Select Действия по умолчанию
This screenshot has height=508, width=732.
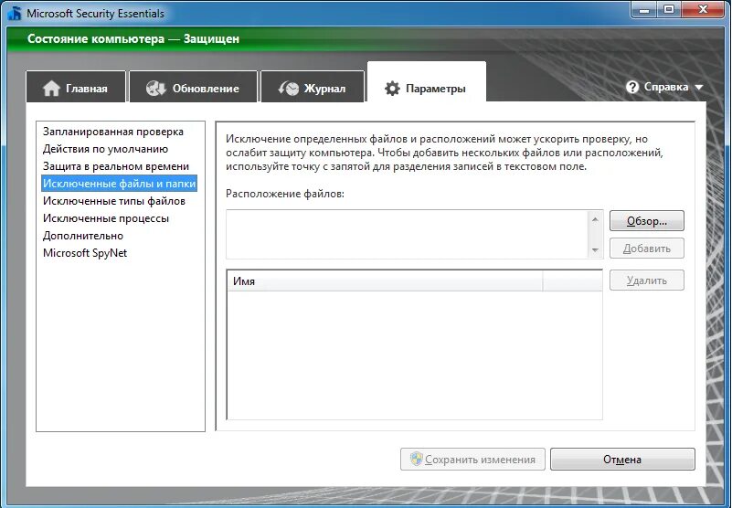pos(105,149)
